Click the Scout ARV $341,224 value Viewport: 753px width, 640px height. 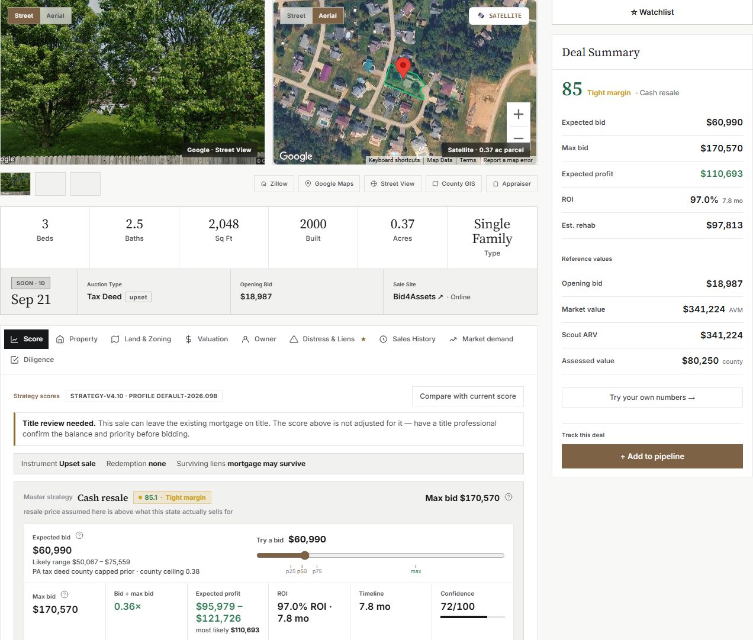tap(722, 335)
